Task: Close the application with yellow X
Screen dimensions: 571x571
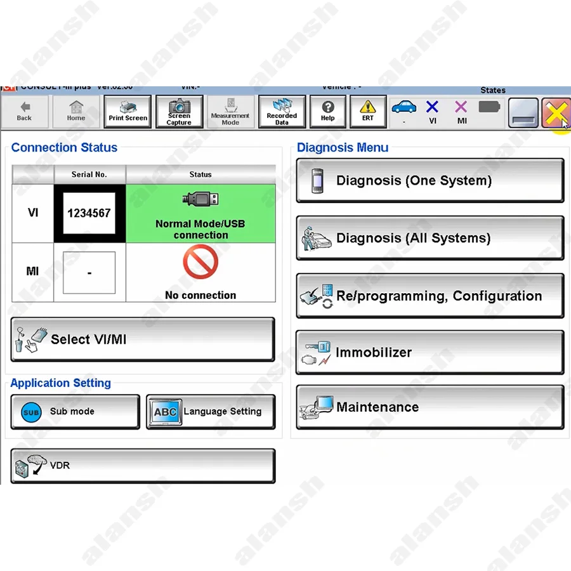Action: [556, 112]
